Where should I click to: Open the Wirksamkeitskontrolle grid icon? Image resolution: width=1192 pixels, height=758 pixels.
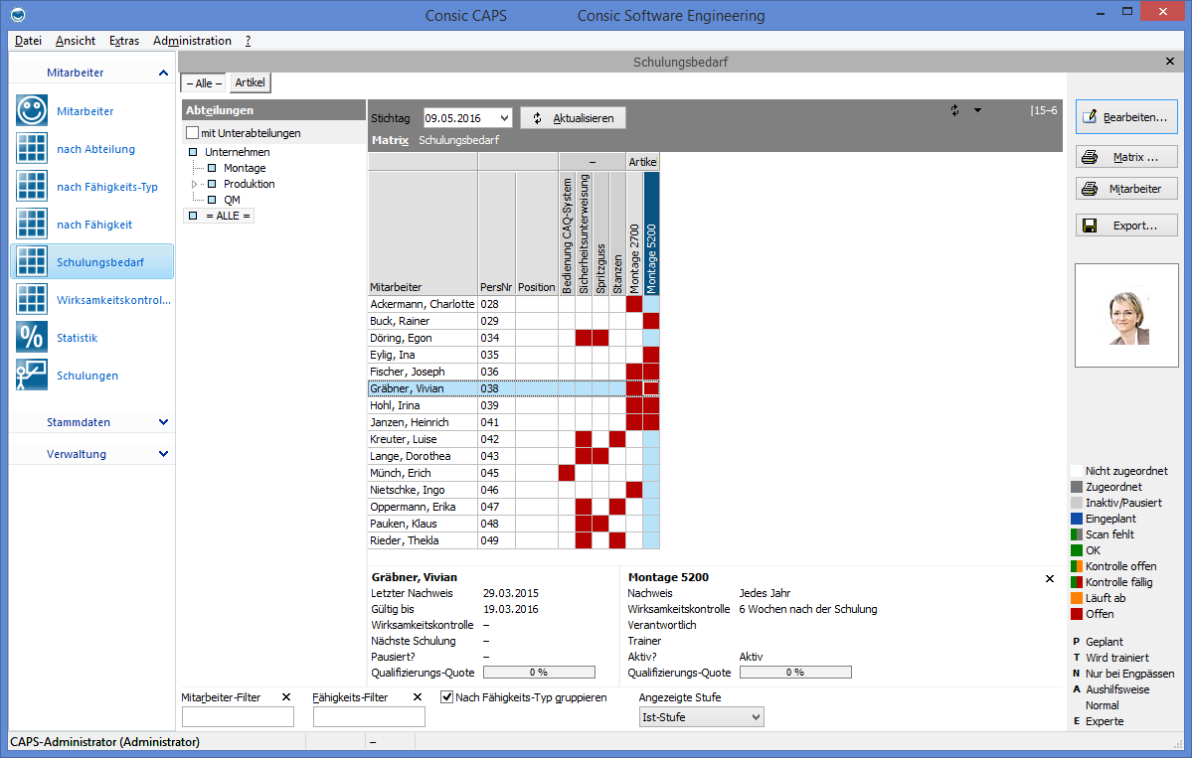coord(32,300)
